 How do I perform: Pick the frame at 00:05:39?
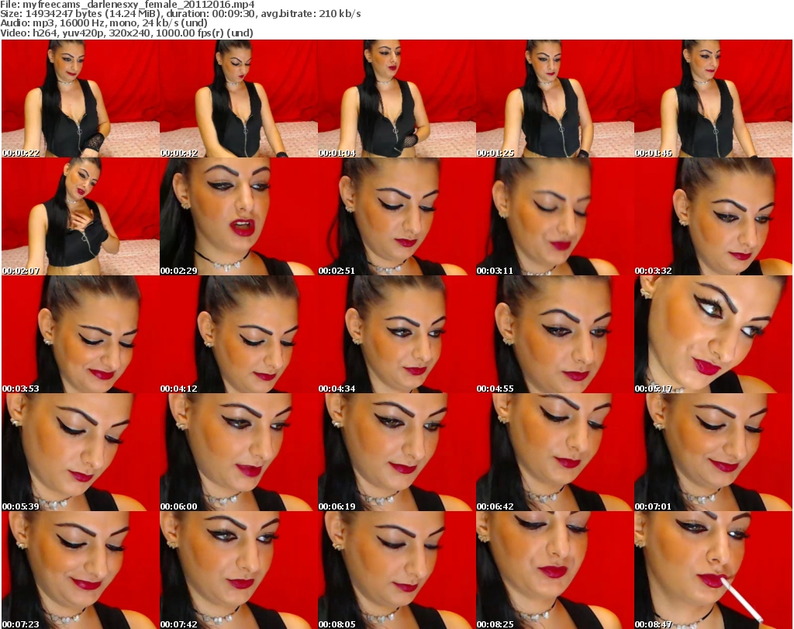81,452
